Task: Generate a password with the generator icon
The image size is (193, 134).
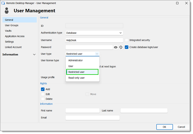Action: 121,47
